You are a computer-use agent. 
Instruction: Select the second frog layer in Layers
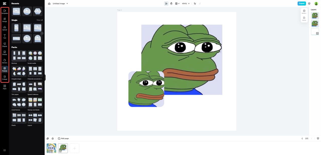click(x=315, y=24)
